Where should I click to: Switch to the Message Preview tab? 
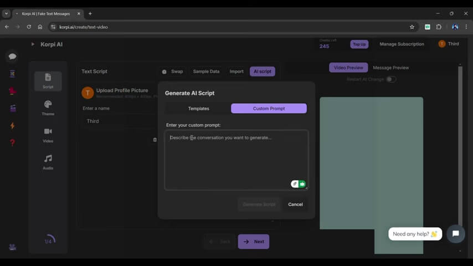pyautogui.click(x=390, y=68)
